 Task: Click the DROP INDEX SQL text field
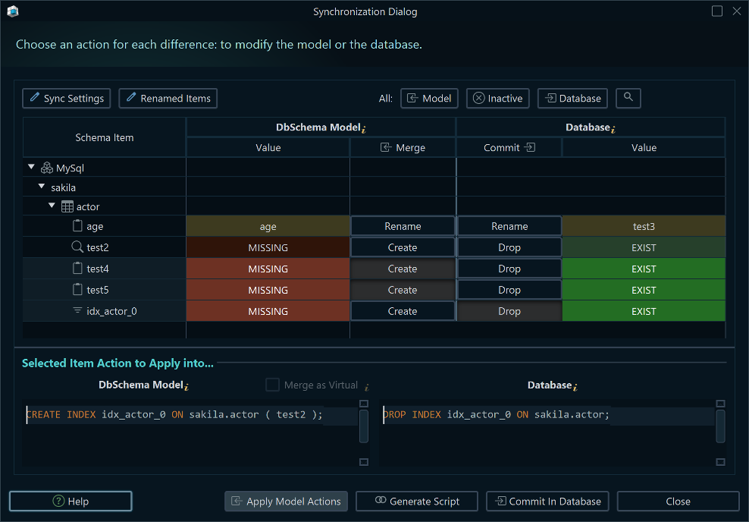(x=546, y=415)
